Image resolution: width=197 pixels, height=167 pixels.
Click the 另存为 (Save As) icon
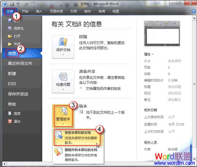10,28
